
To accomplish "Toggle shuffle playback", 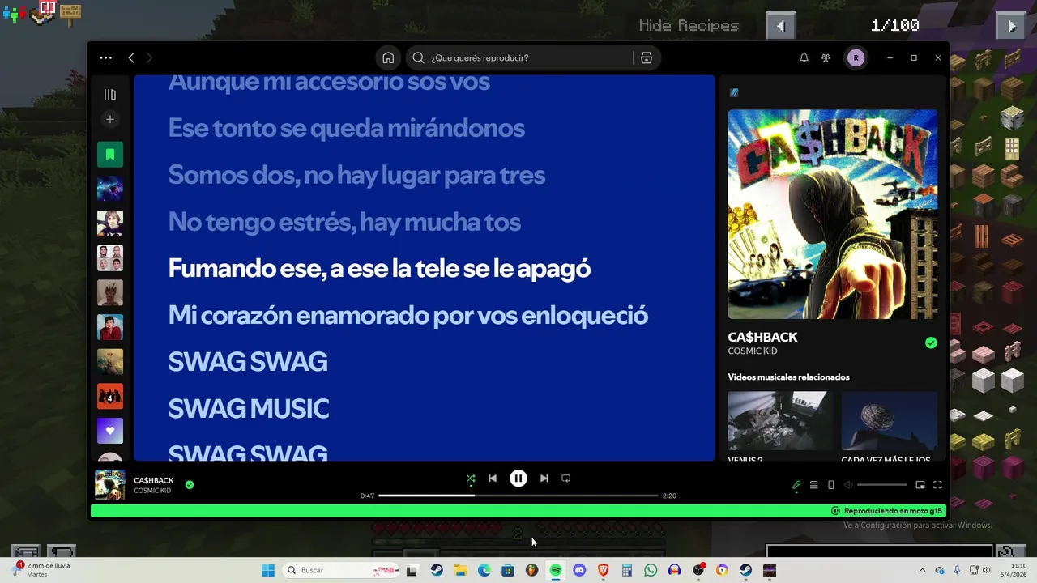I will click(471, 479).
